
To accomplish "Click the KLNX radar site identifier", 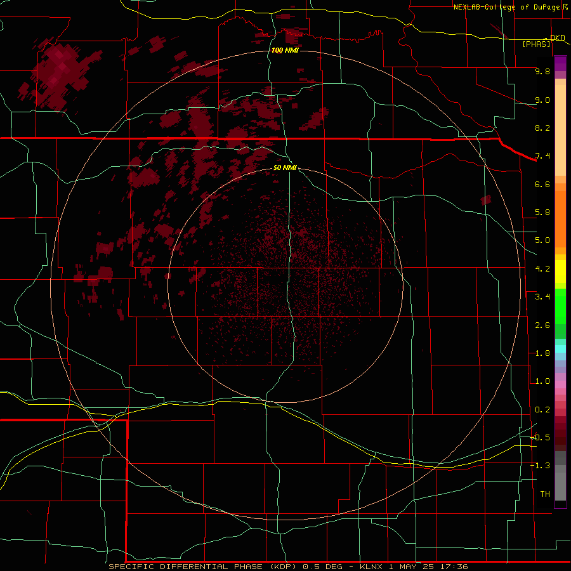I will [x=371, y=567].
